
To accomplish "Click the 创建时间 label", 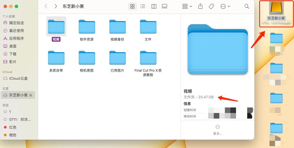I will pos(190,110).
